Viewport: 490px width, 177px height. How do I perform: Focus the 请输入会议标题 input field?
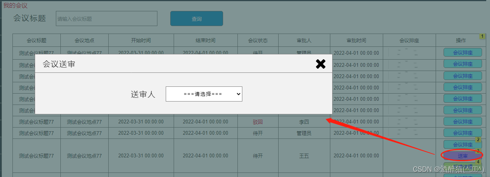coord(106,18)
